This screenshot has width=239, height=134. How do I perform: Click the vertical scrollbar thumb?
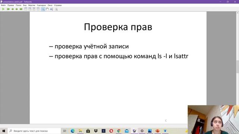[x=238, y=67]
